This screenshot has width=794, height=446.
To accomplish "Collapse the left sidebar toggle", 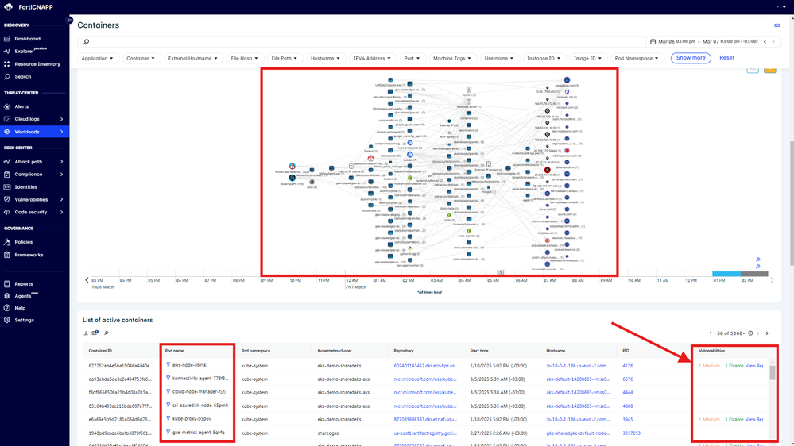I will coord(69,20).
